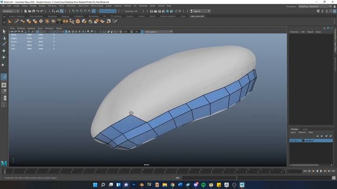Open Spotify from the taskbar
The height and width of the screenshot is (189, 337).
pyautogui.click(x=203, y=185)
